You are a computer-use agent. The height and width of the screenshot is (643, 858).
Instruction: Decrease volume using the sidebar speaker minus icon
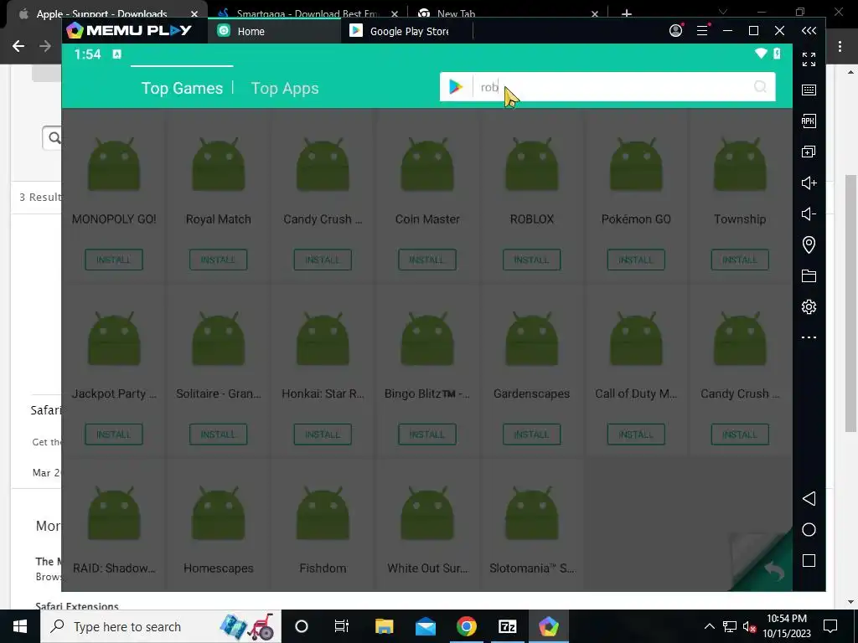(x=809, y=213)
